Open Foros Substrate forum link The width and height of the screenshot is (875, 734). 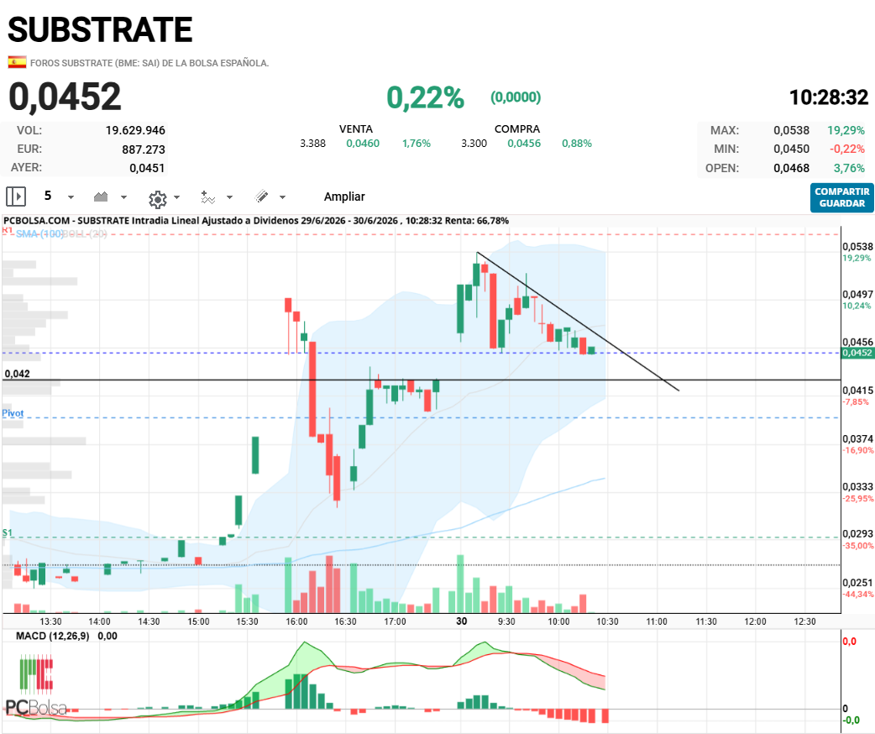pyautogui.click(x=149, y=63)
